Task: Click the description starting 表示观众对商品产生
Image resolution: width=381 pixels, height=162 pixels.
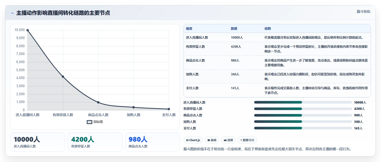Action: coord(316,63)
